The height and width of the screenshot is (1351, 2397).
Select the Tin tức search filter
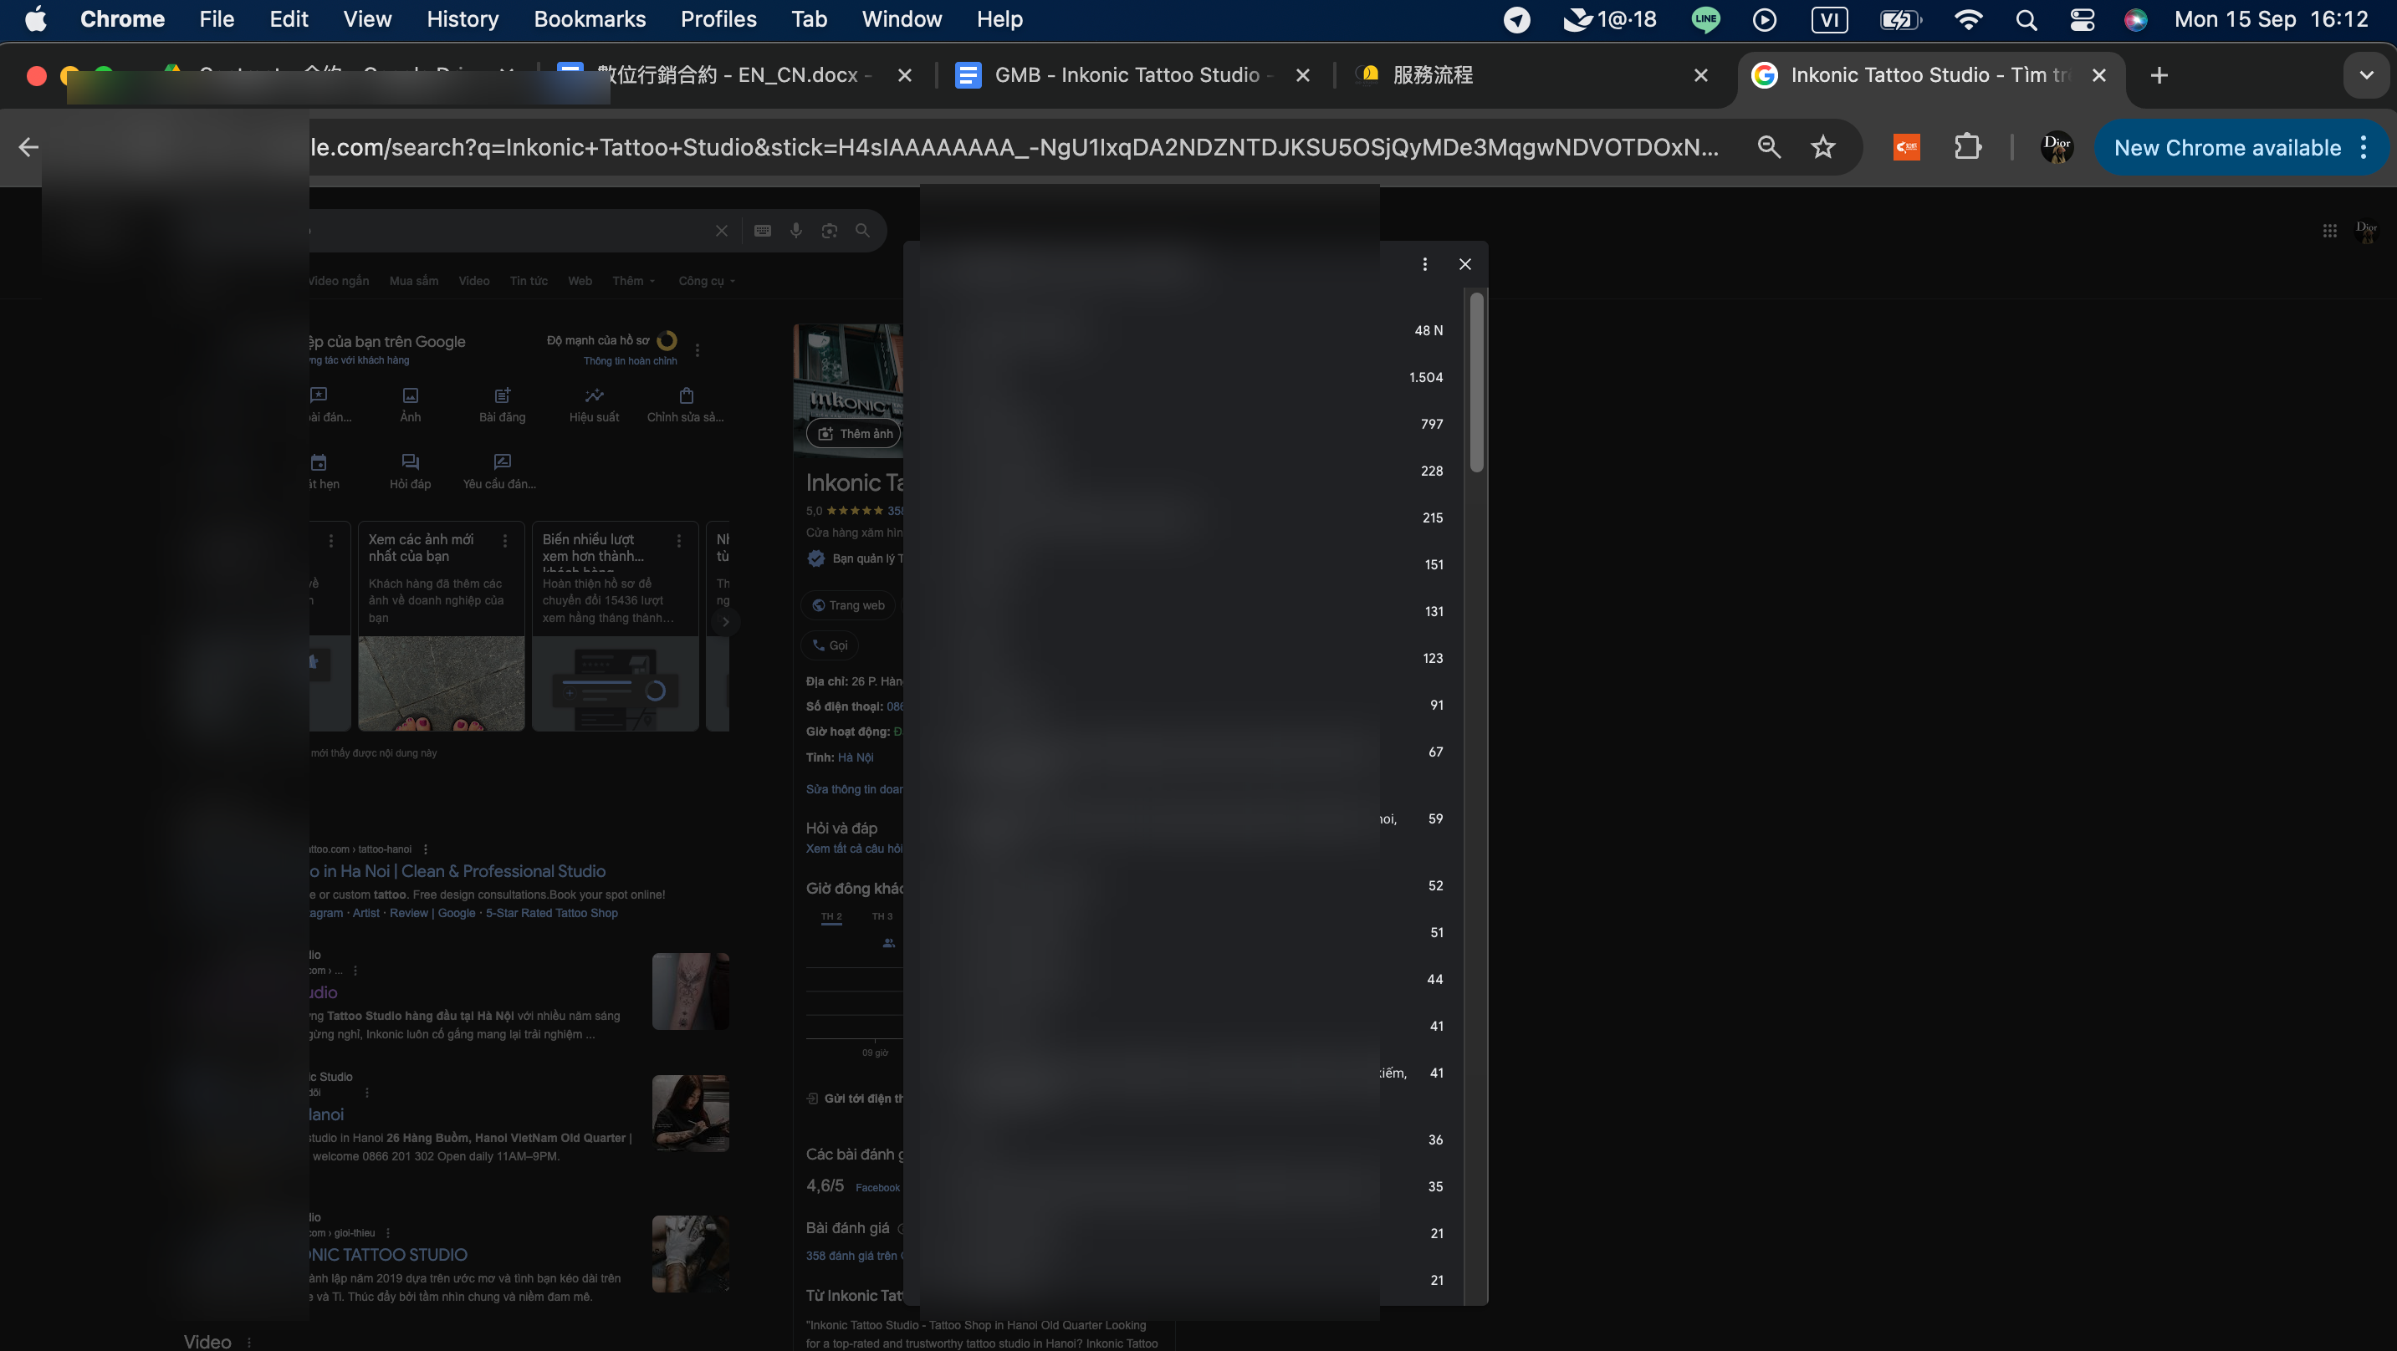[529, 281]
